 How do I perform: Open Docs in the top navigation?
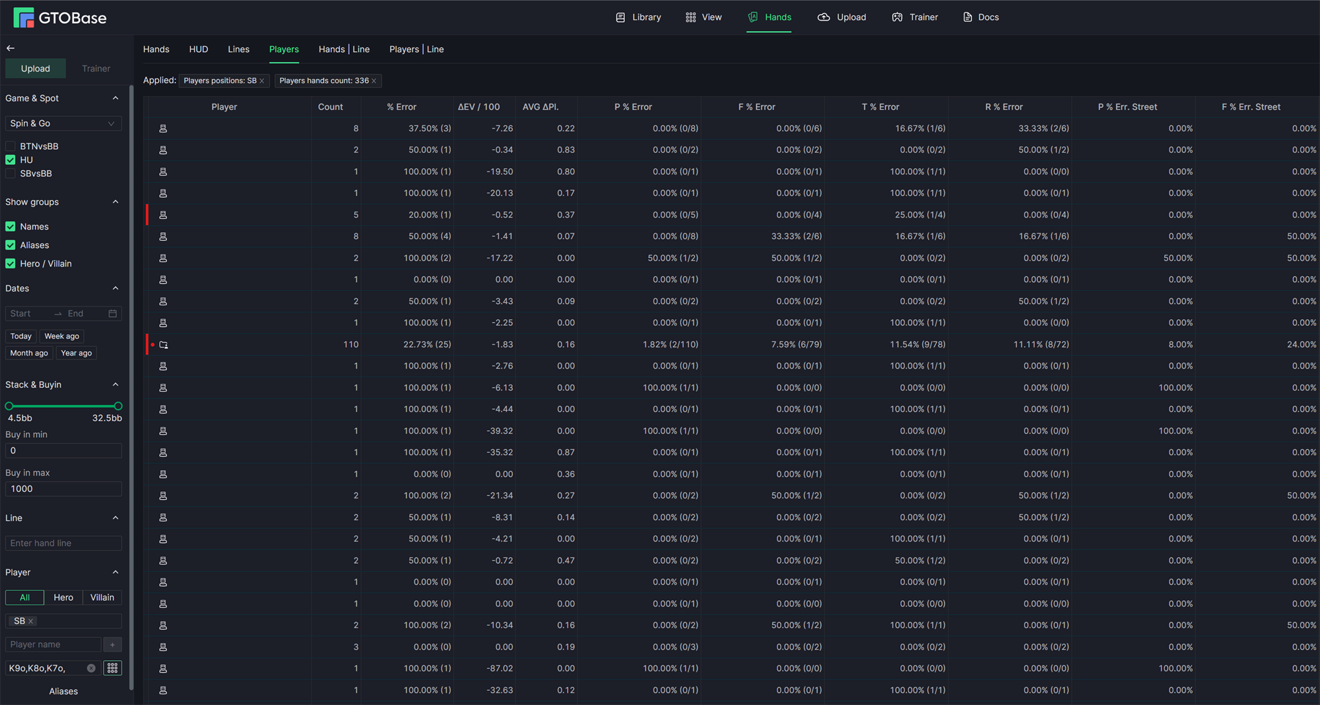pos(981,17)
